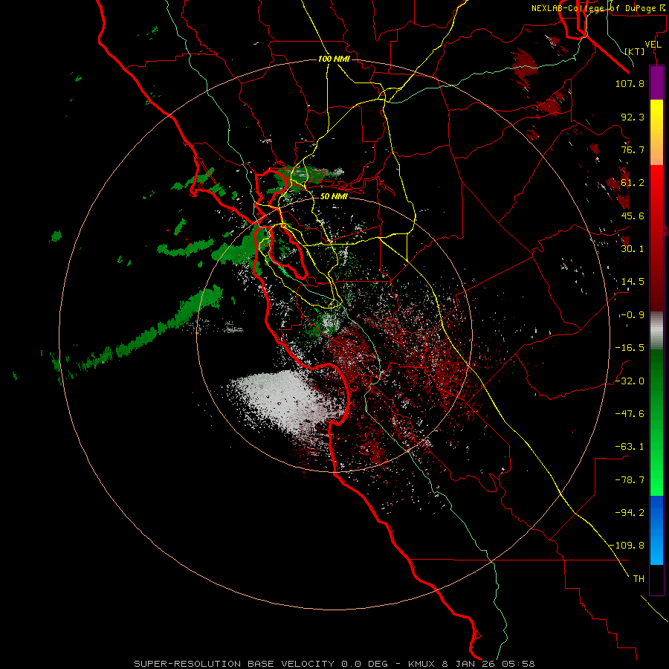
Task: Click the 14.5 legend value
Action: pyautogui.click(x=633, y=282)
